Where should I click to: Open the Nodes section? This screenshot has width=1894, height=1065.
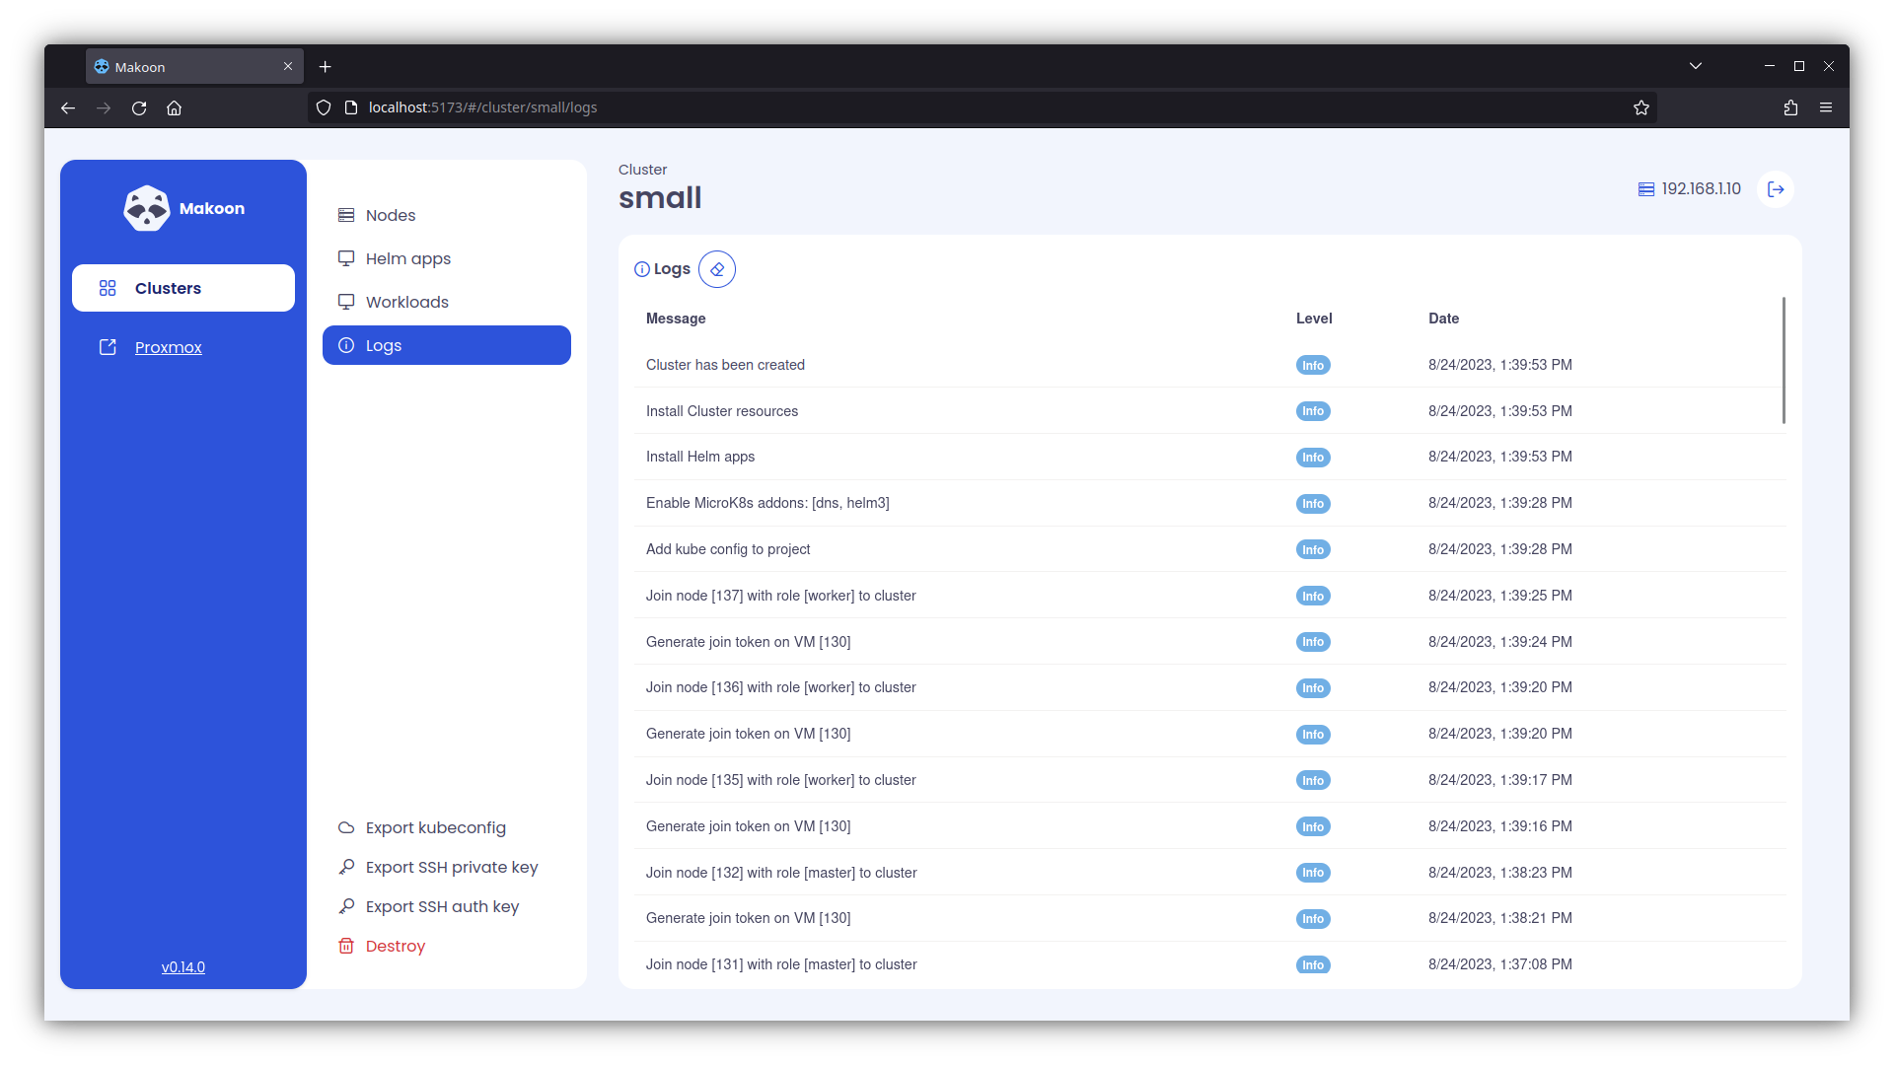pos(391,215)
